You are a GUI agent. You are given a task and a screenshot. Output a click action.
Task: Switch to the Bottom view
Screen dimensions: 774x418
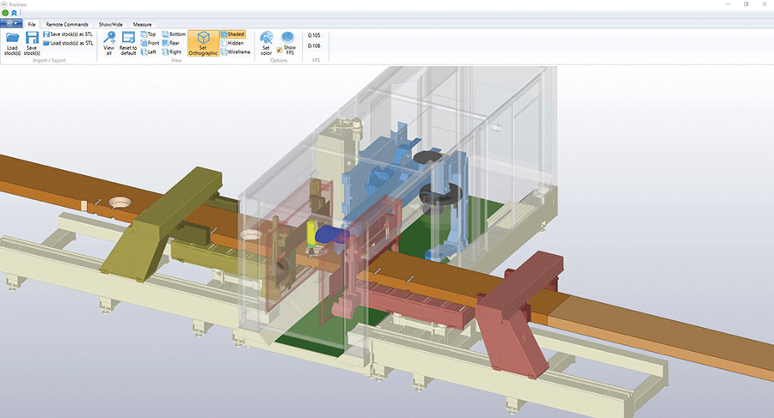173,34
